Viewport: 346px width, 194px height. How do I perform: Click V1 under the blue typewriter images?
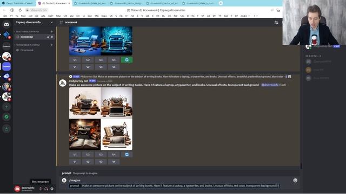[75, 67]
